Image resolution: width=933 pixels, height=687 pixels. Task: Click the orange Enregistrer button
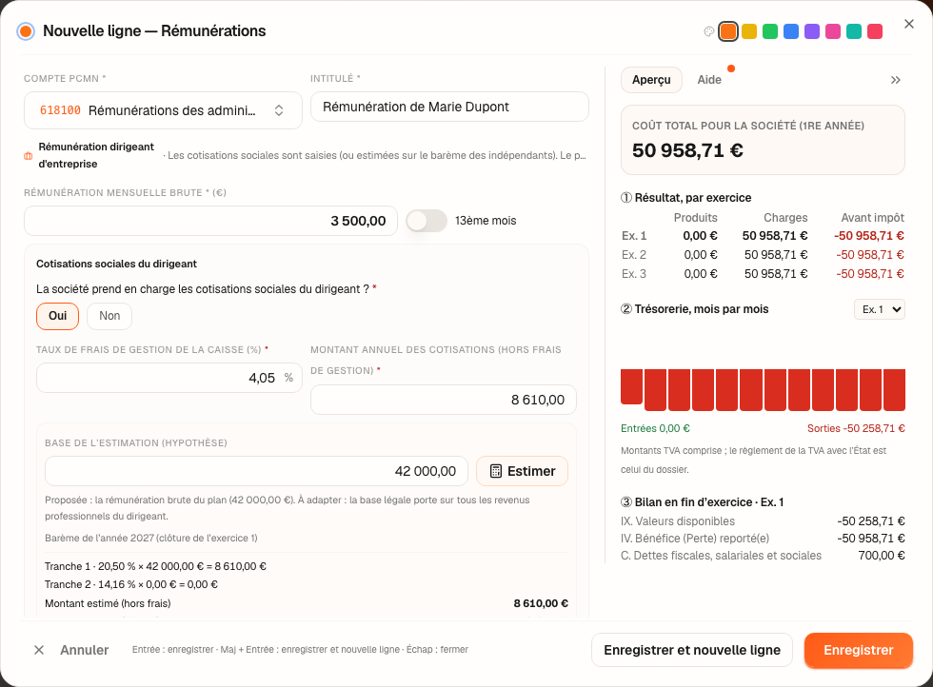click(x=859, y=650)
